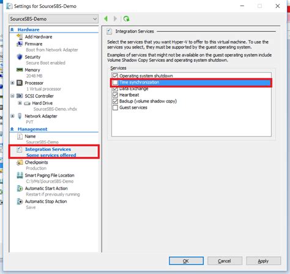The height and width of the screenshot is (274, 290).
Task: Uncheck Operating system shutdown service
Action: point(115,76)
